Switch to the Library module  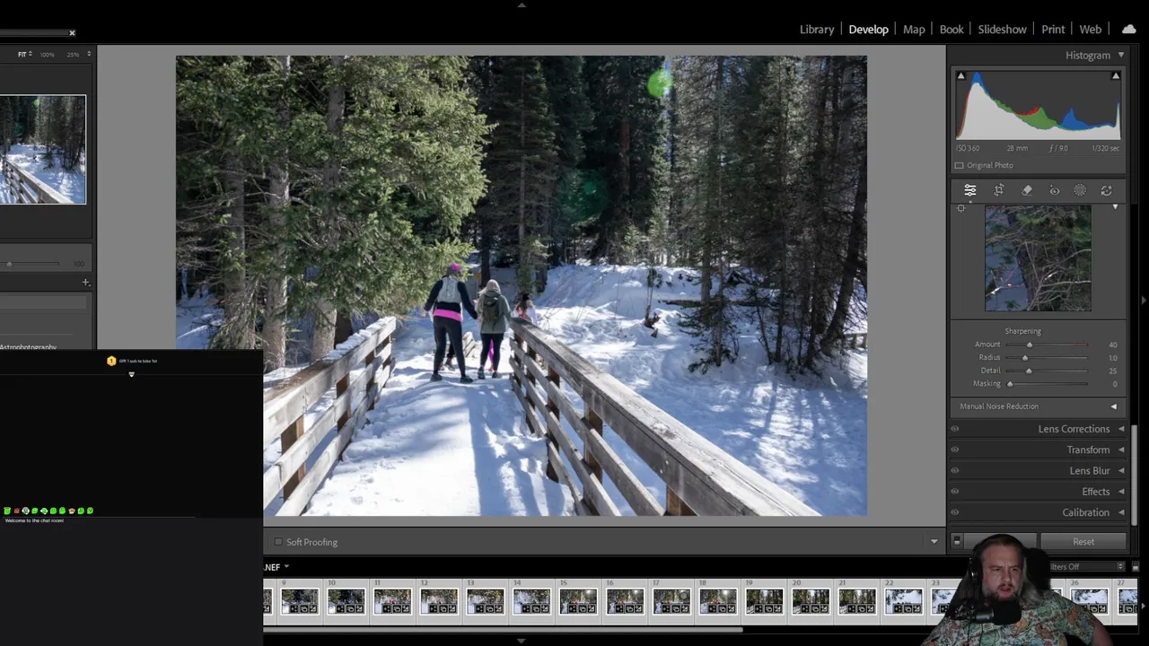pyautogui.click(x=817, y=30)
